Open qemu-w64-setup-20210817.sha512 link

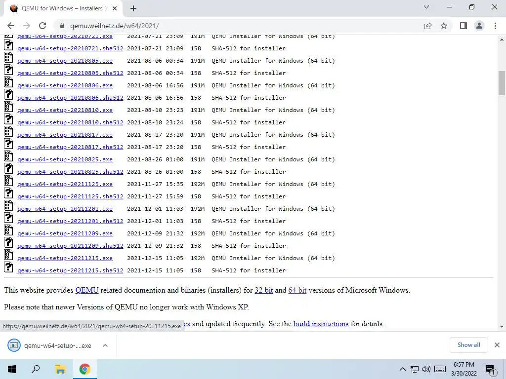click(x=70, y=147)
